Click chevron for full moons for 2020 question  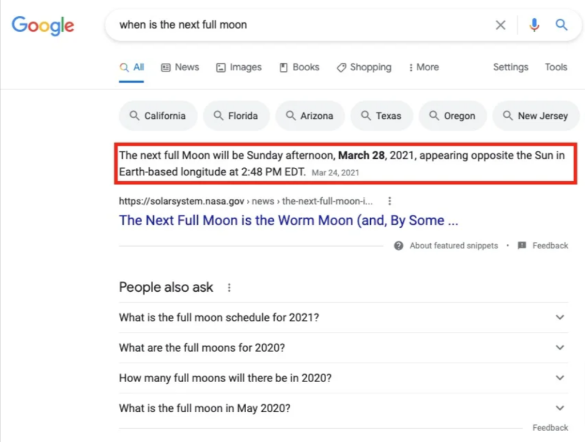coord(560,348)
